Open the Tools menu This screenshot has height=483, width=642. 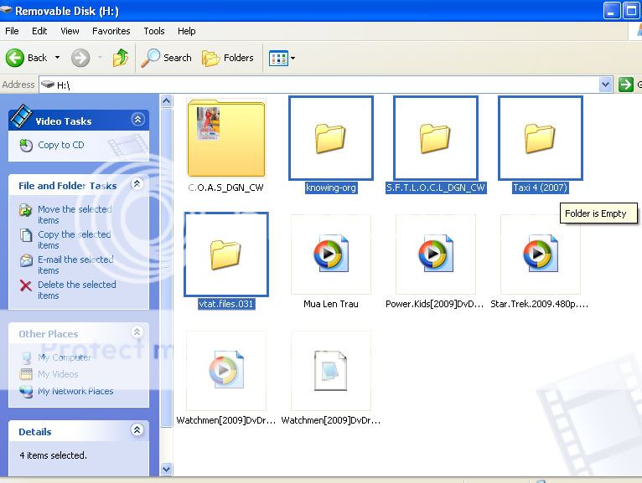[154, 31]
